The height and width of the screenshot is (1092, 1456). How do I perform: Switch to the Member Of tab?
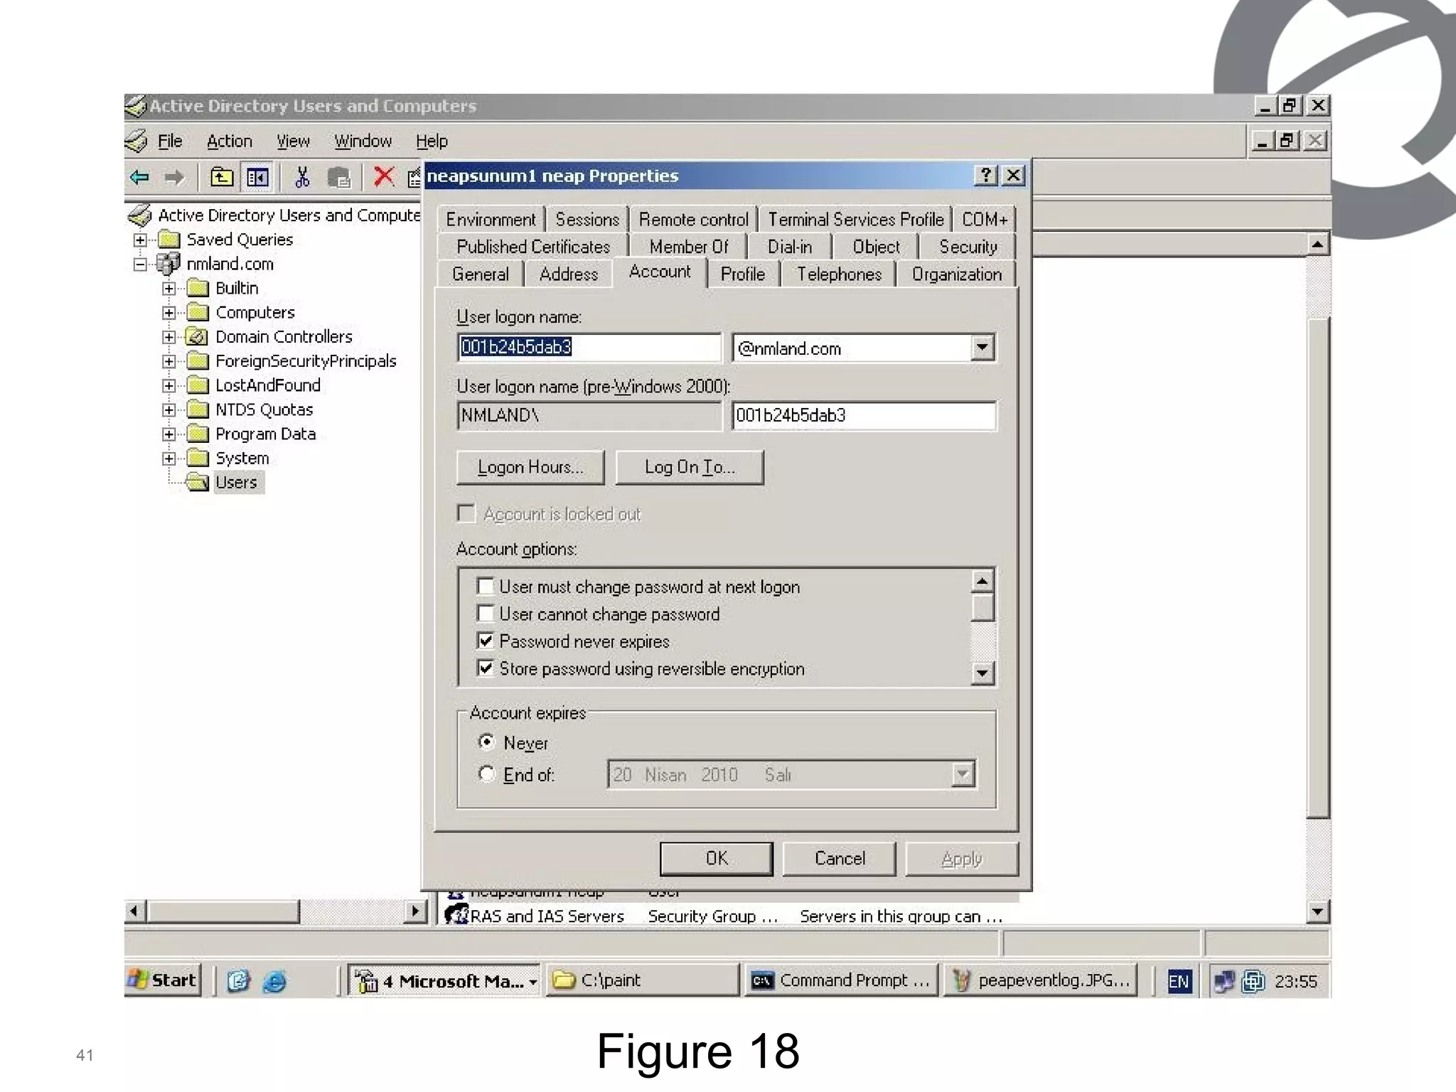click(x=688, y=247)
